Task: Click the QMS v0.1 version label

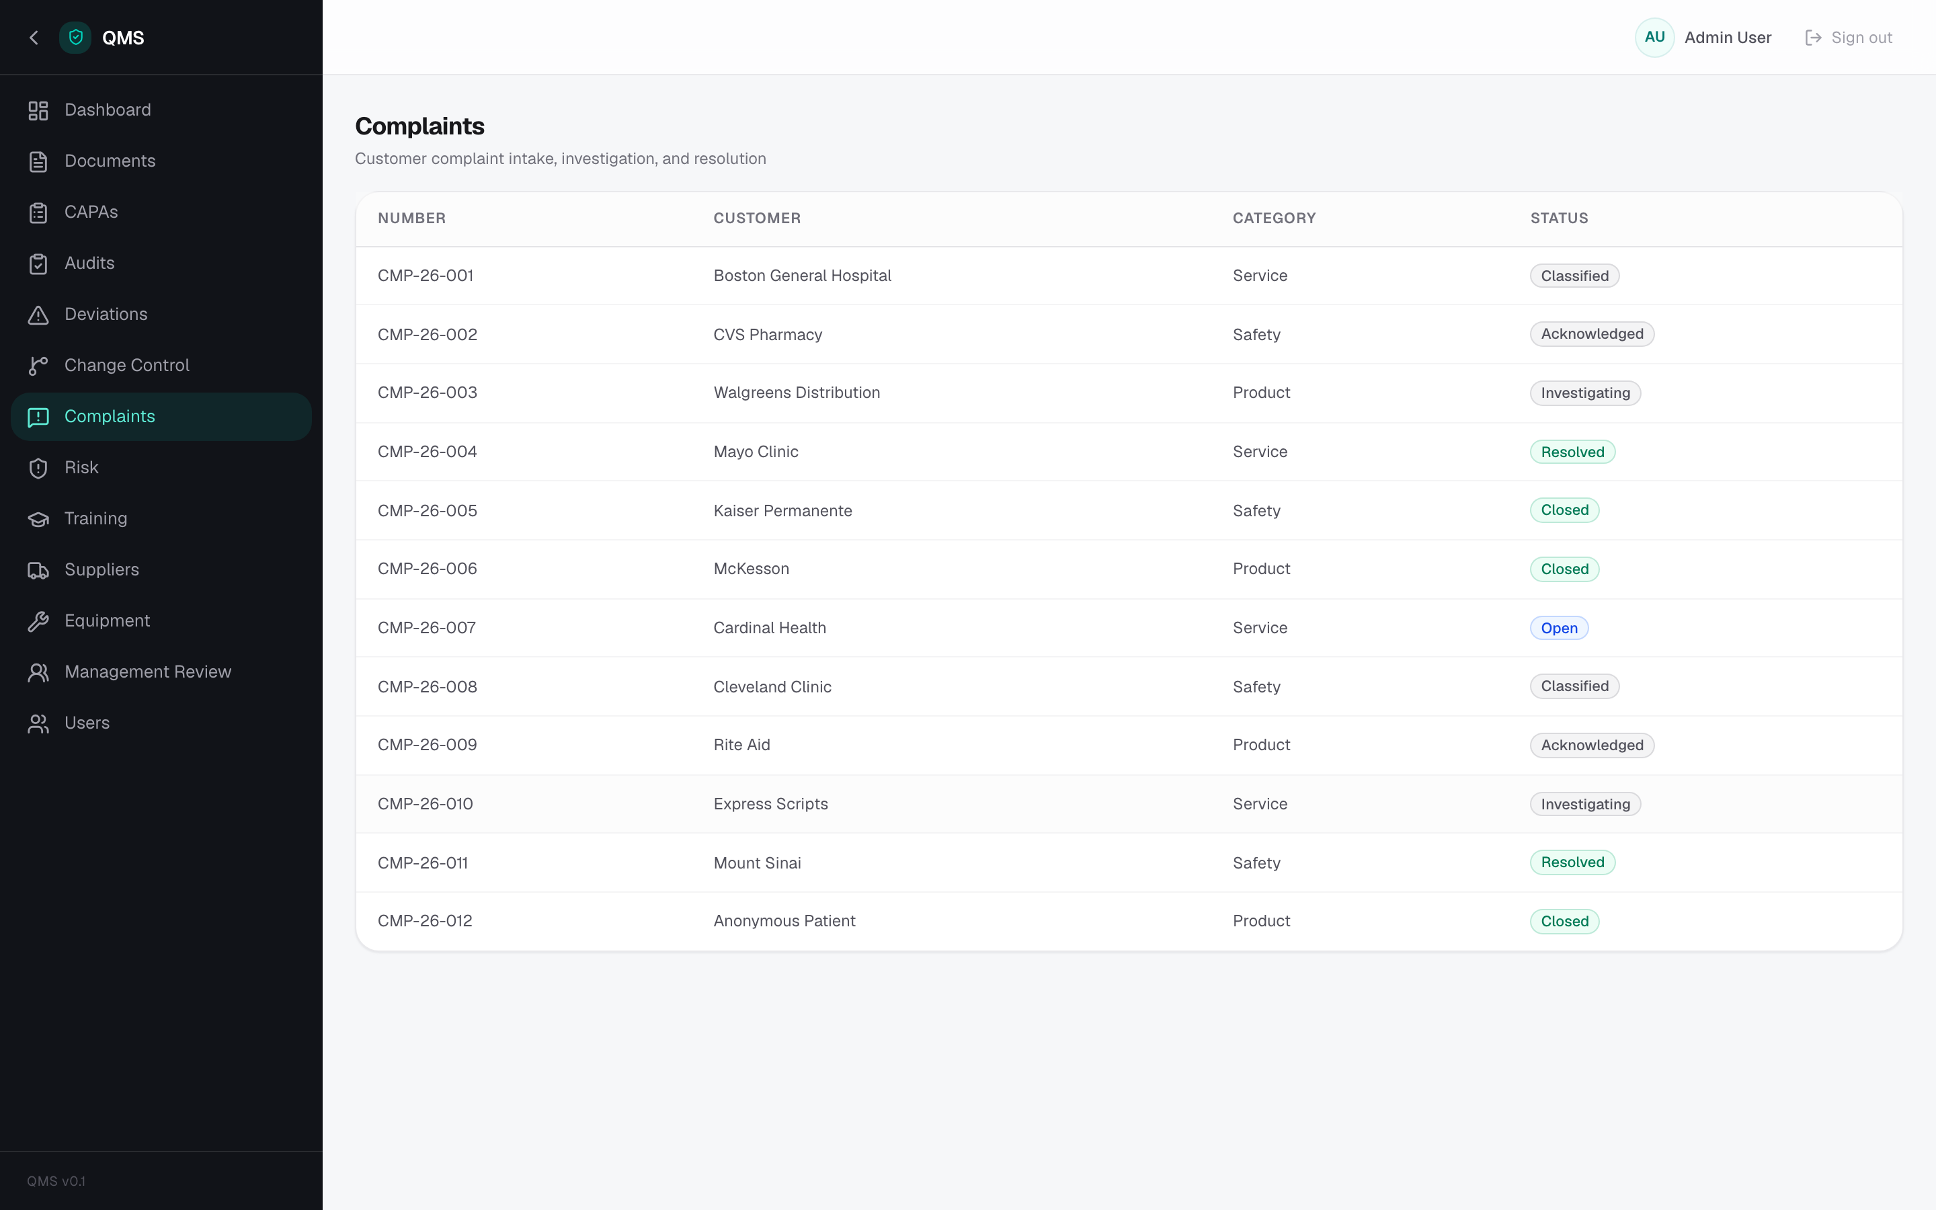Action: coord(56,1181)
